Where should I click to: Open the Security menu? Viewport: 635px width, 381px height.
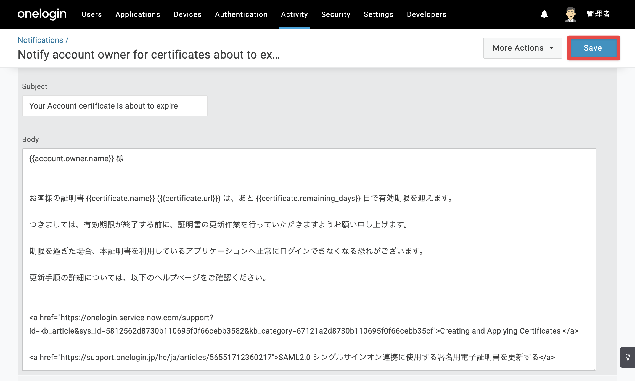coord(336,14)
